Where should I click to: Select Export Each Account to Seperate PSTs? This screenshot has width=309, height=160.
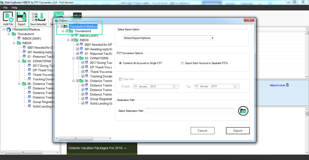(x=182, y=63)
